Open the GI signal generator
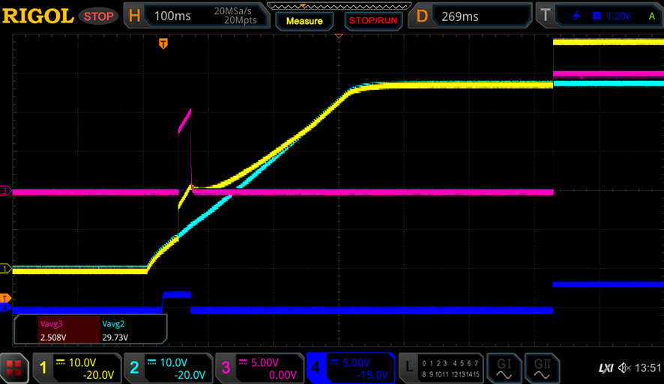This screenshot has height=384, width=664. tap(504, 368)
